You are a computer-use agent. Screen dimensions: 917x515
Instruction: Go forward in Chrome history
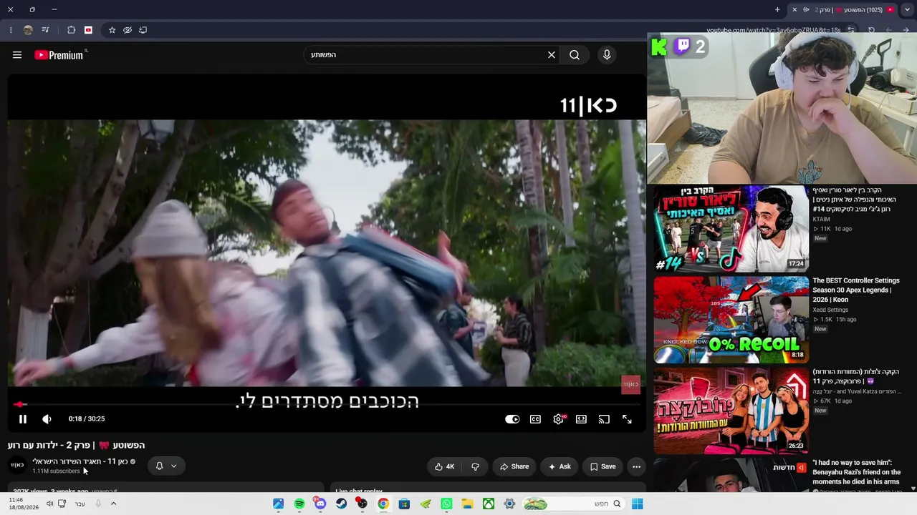tap(889, 30)
